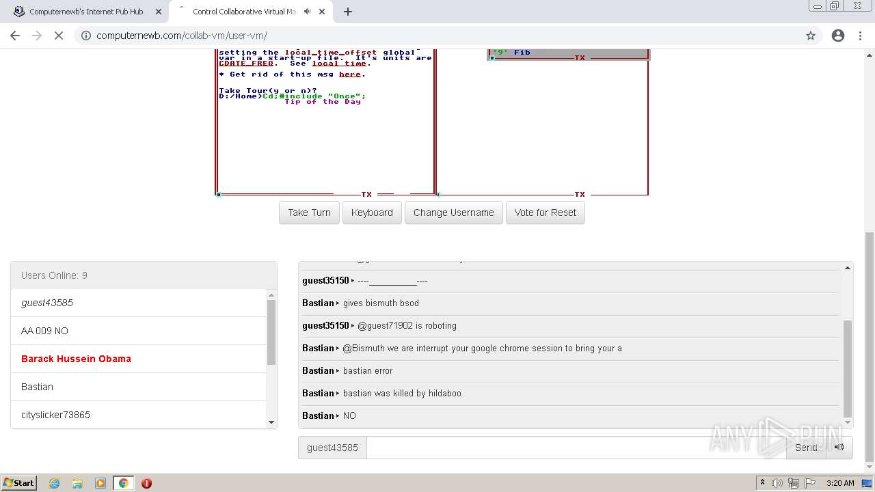
Task: Click the taskbar clock 3:20 AM
Action: click(x=840, y=483)
